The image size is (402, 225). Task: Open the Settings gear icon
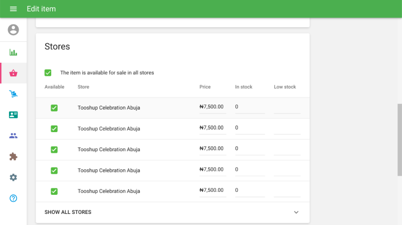tap(14, 177)
